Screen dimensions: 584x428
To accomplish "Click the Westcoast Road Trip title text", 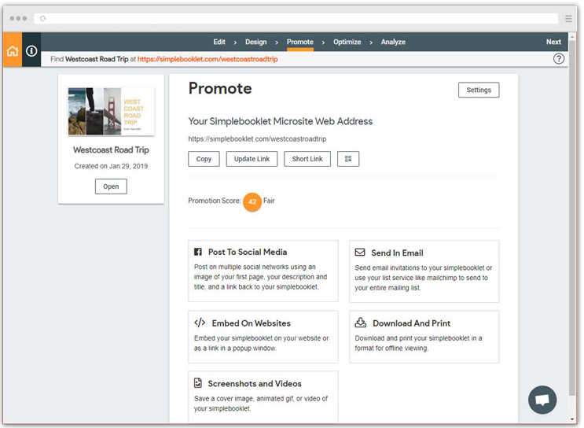I will pos(111,149).
